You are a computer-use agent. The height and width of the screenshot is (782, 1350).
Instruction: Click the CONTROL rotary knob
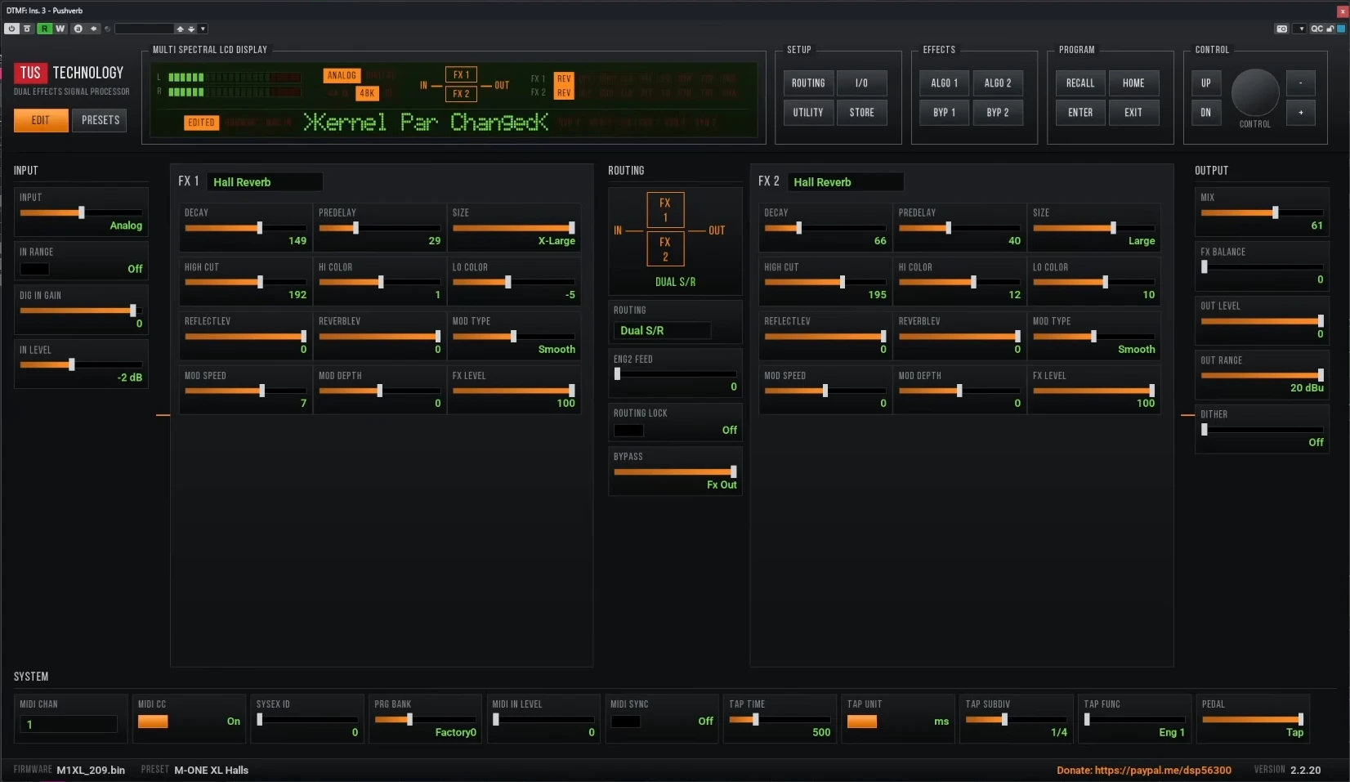click(x=1255, y=92)
